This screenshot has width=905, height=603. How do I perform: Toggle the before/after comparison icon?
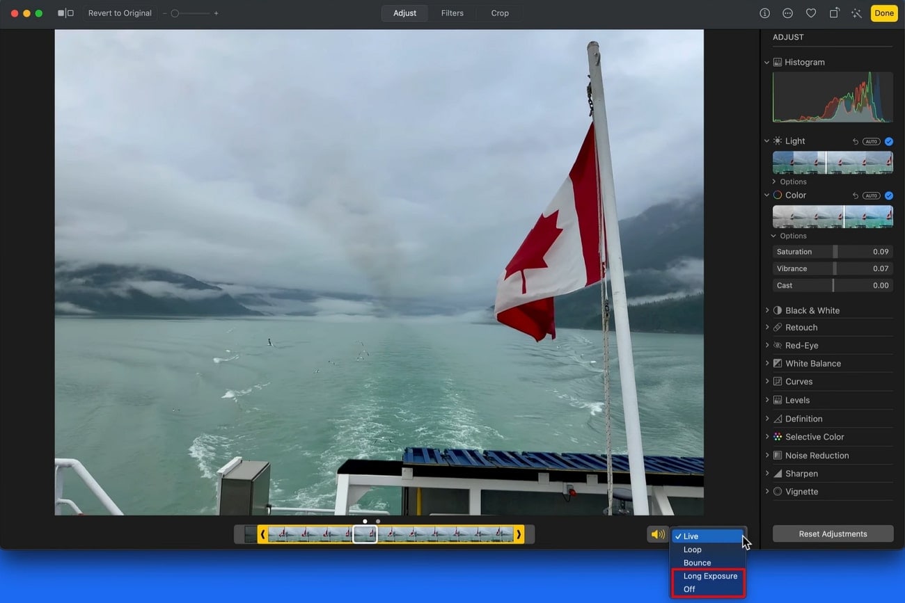65,13
